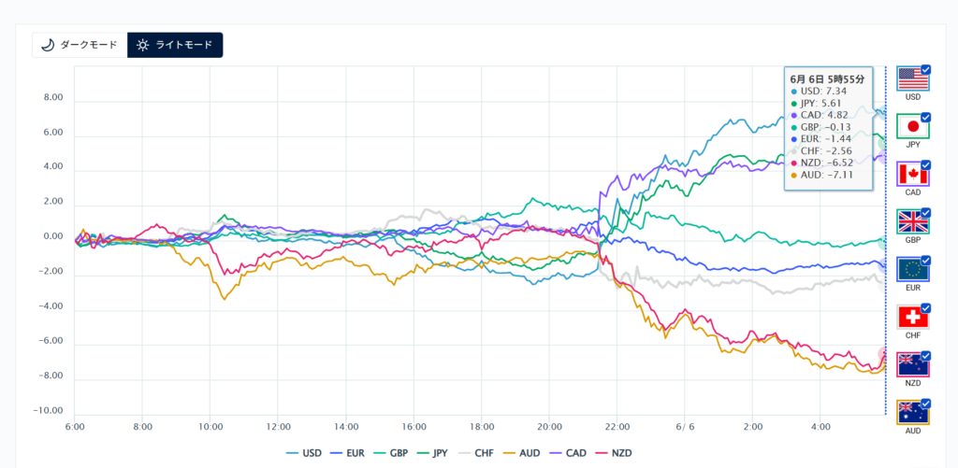Uncheck the JPY currency checkbox
The height and width of the screenshot is (468, 958).
925,117
